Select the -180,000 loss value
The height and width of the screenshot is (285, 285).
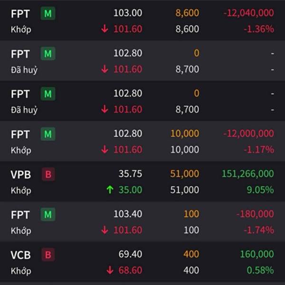point(256,214)
